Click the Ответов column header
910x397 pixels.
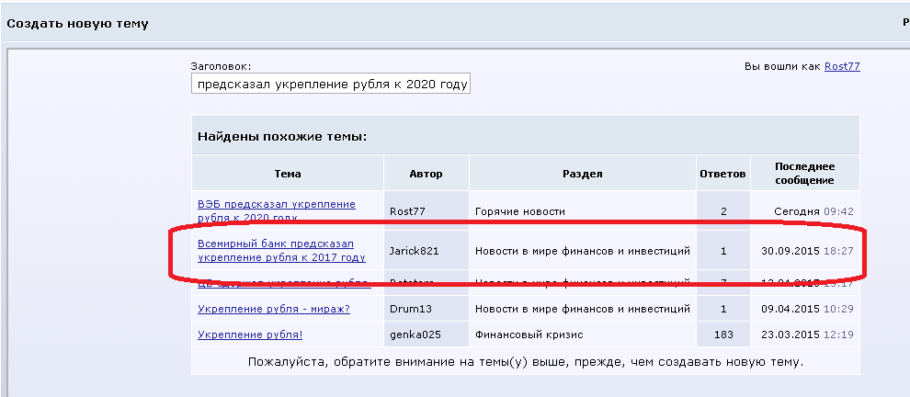(723, 174)
